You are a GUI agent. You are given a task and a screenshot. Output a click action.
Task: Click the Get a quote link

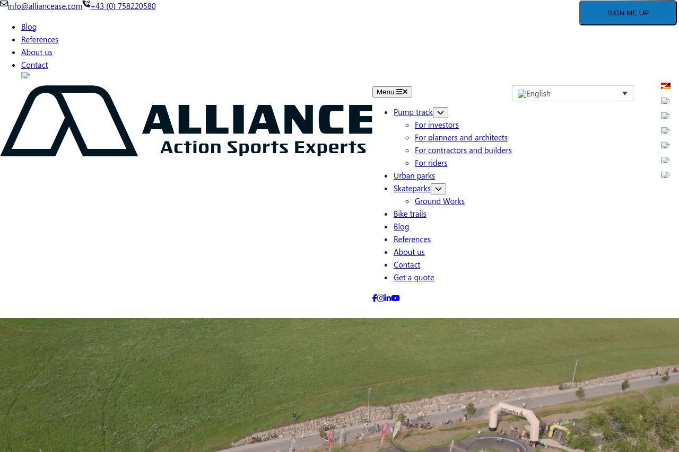[414, 278]
